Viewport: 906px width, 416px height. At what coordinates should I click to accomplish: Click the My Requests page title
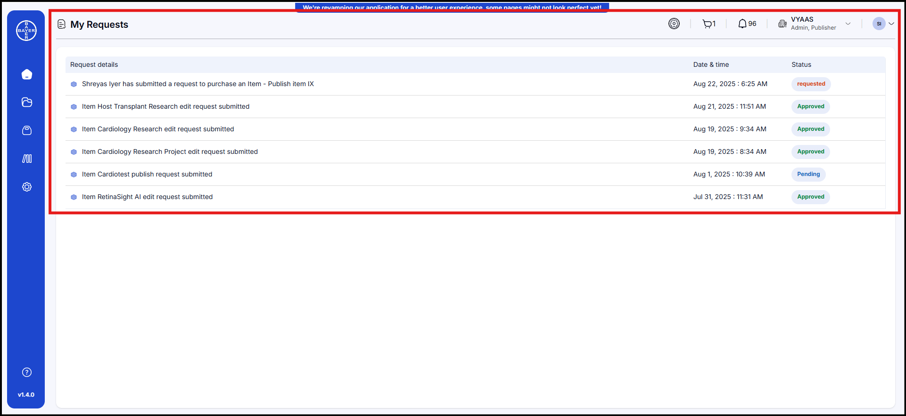pos(99,24)
